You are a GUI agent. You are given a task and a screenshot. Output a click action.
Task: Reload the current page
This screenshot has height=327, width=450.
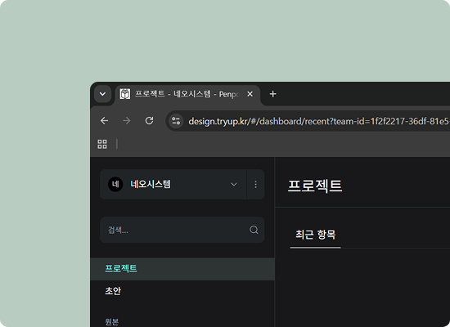coord(149,121)
